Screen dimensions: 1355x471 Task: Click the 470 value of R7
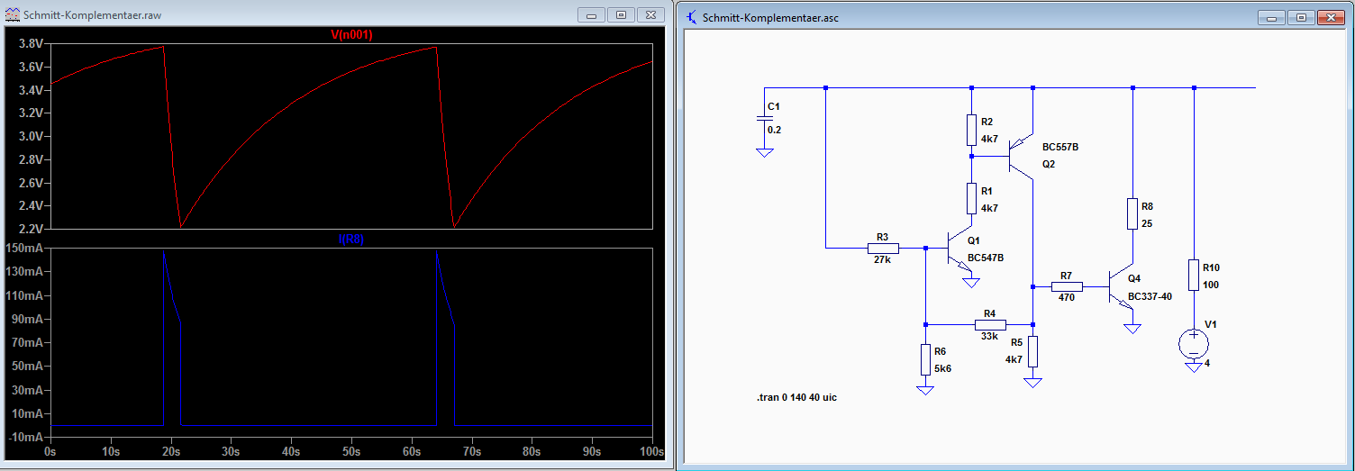(x=1067, y=298)
